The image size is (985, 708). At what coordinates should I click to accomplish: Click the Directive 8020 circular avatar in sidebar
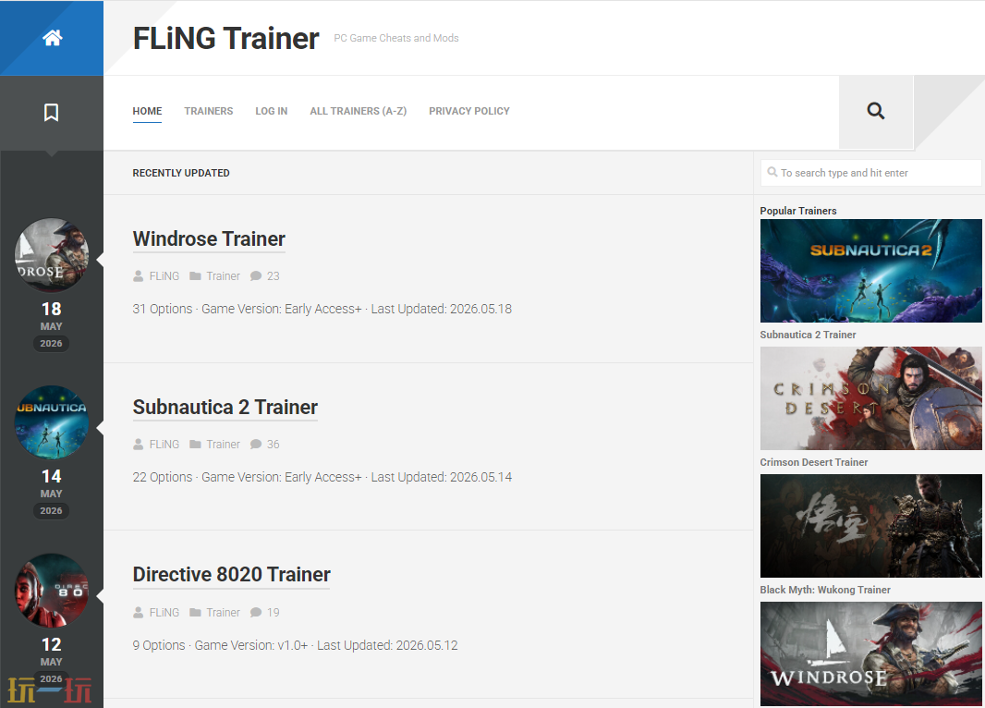(52, 591)
